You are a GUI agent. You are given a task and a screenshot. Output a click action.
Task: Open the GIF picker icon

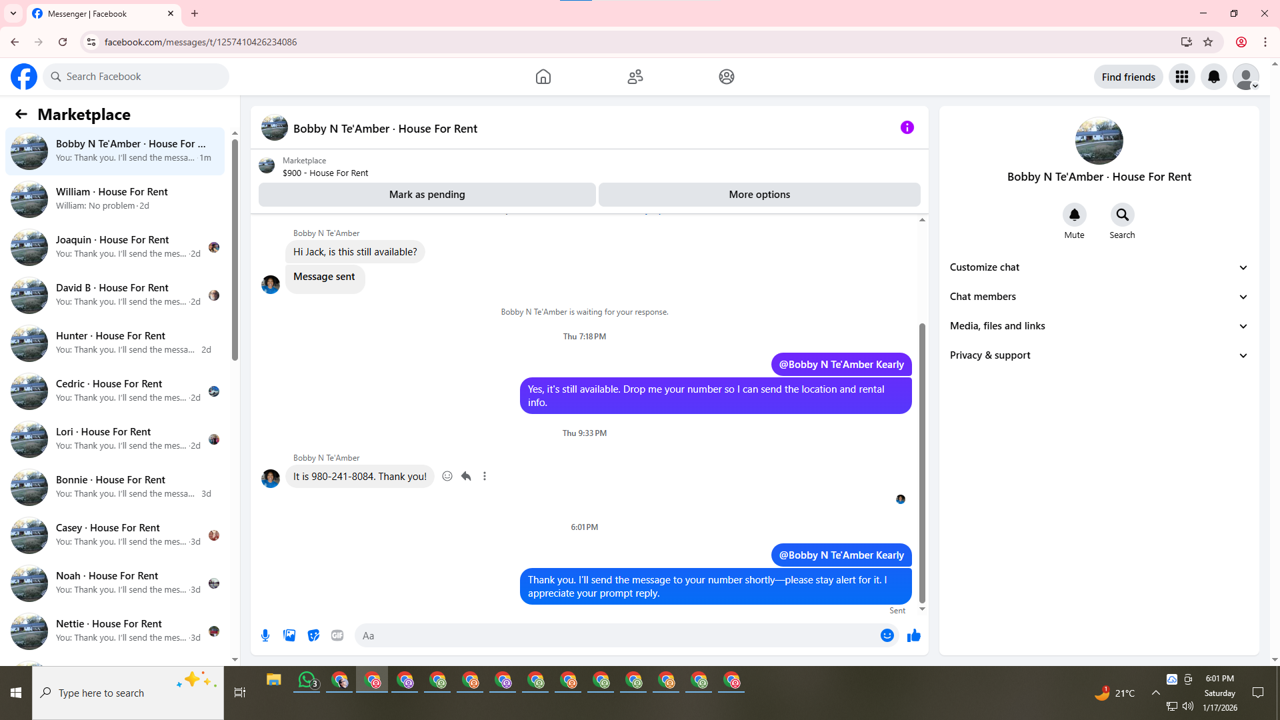pyautogui.click(x=337, y=635)
